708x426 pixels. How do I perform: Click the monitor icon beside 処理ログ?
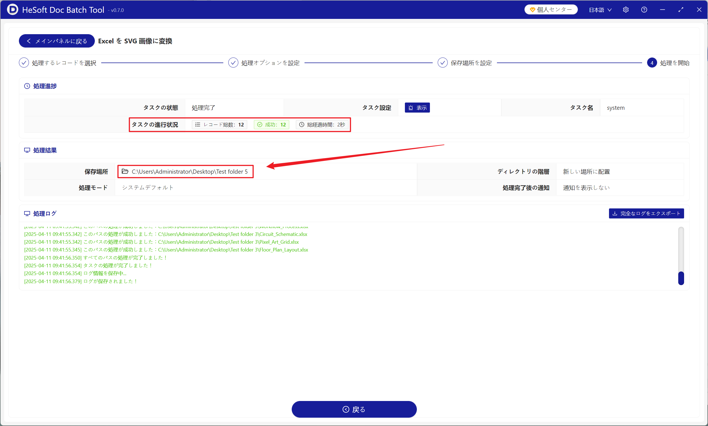coord(27,214)
